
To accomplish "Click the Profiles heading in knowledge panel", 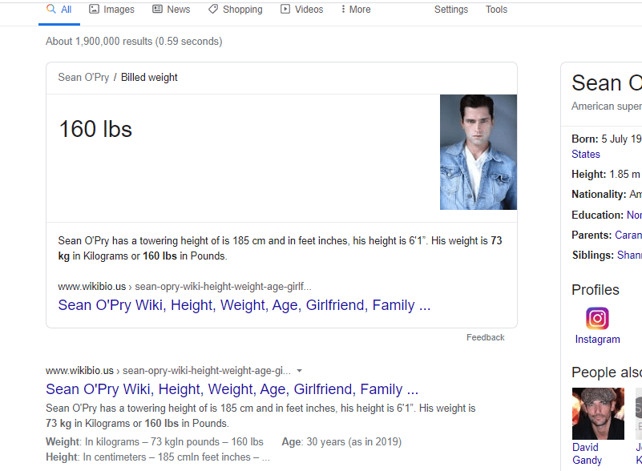I will (596, 290).
